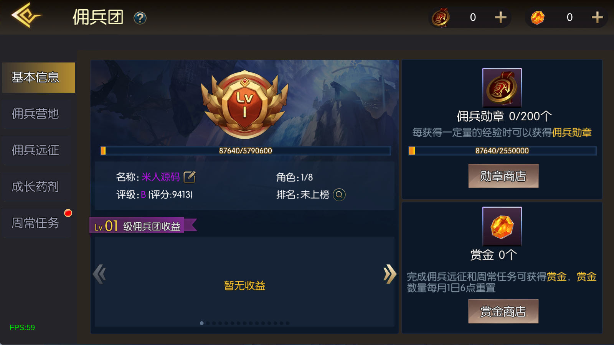Image resolution: width=614 pixels, height=345 pixels.
Task: Open the 赏金商店 shop button
Action: click(503, 311)
